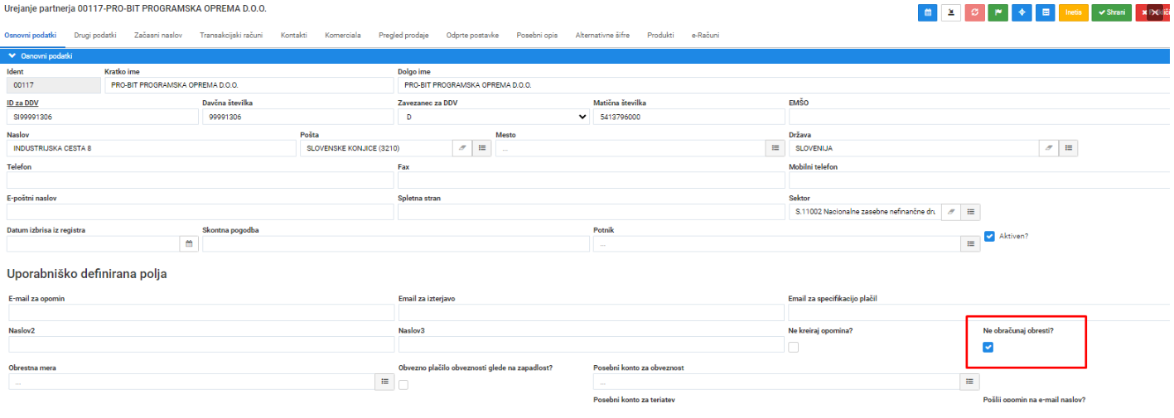Enable the Ne kreiraj opomina? checkbox
The height and width of the screenshot is (418, 1174).
tap(794, 347)
